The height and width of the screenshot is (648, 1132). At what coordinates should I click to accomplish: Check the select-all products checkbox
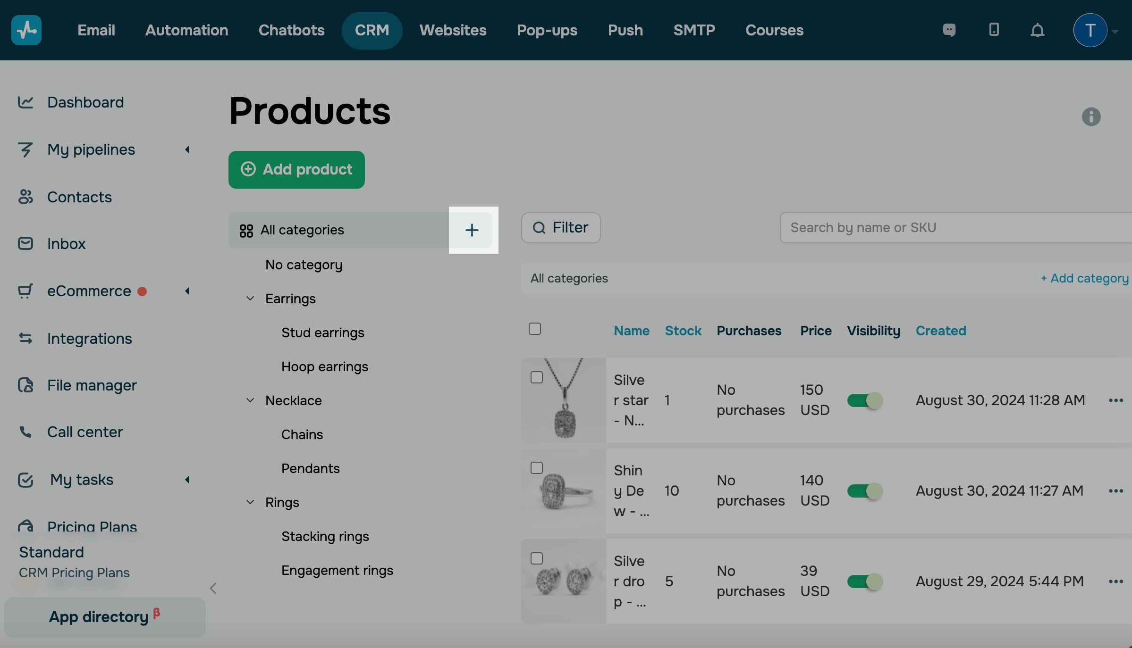coord(535,329)
